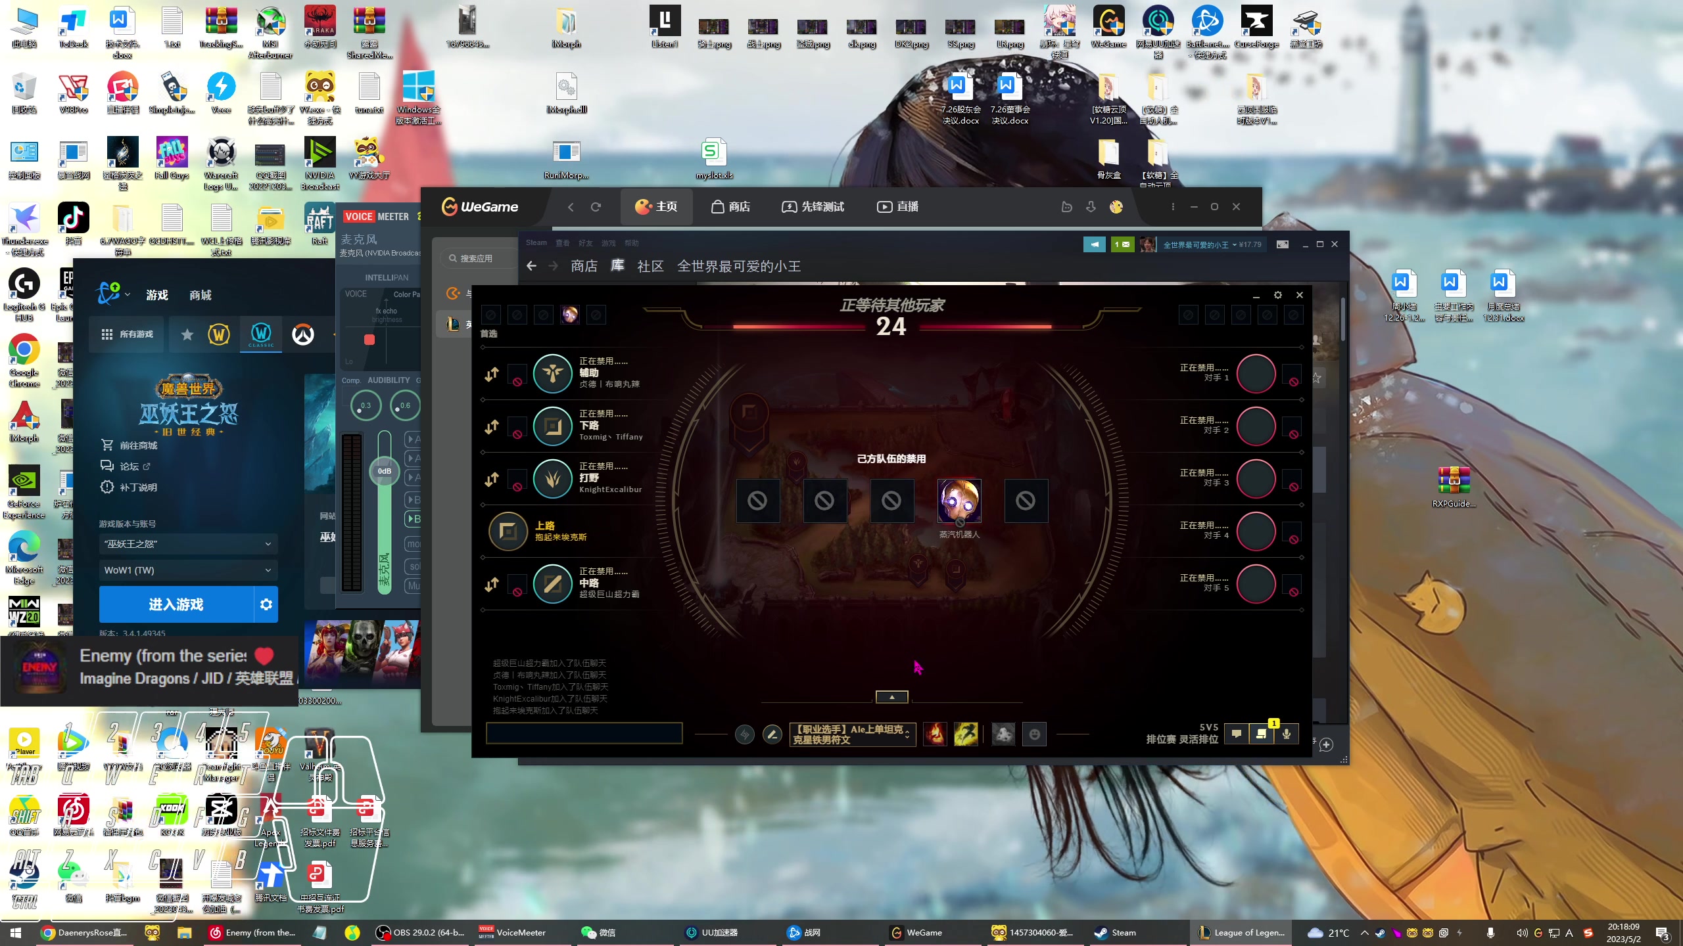Select the Ignite summoner spell icon
Viewport: 1683px width, 946px height.
935,734
